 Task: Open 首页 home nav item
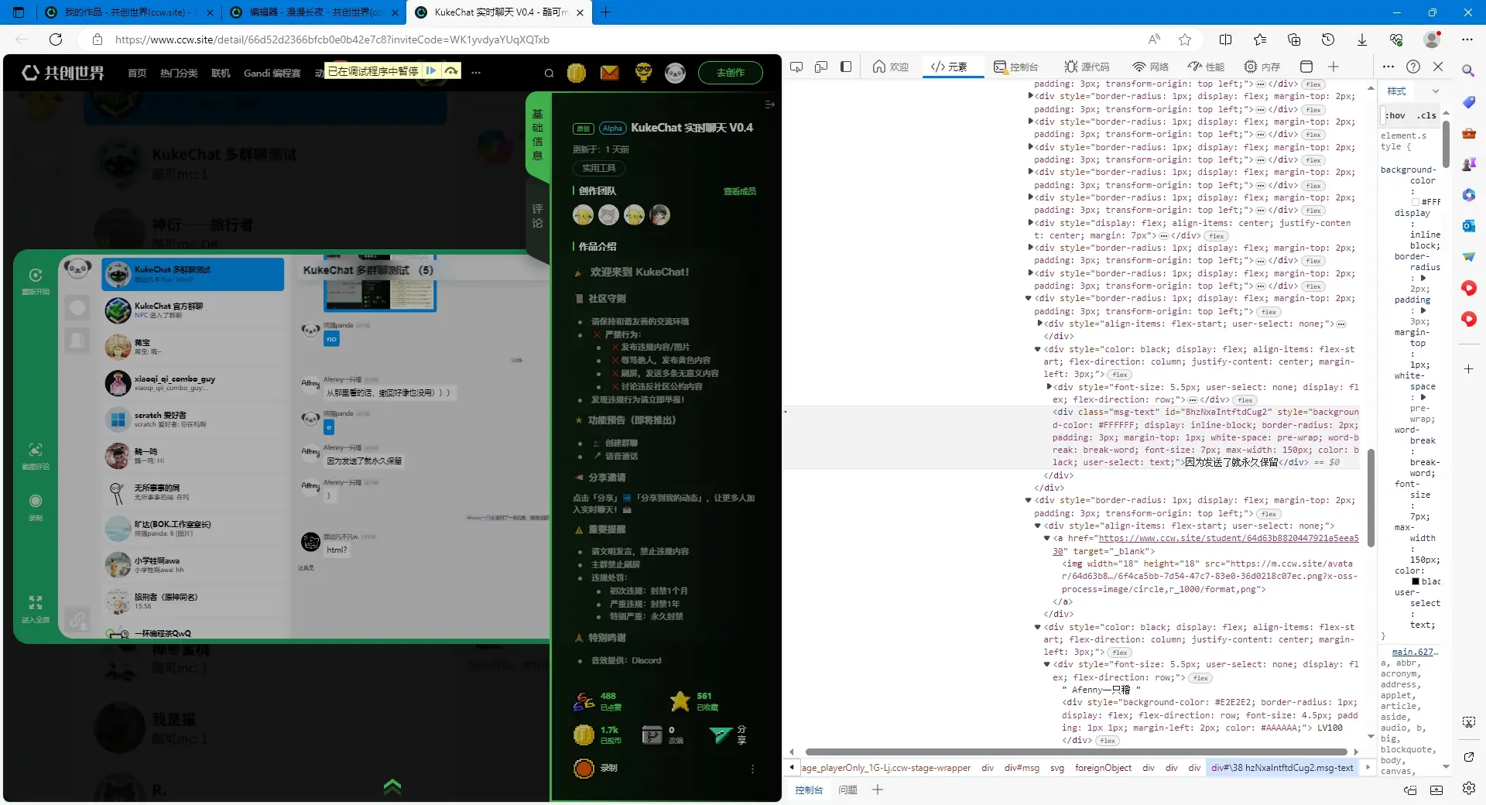[x=137, y=74]
